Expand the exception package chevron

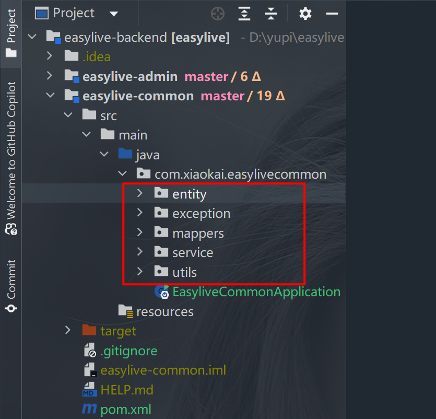139,213
